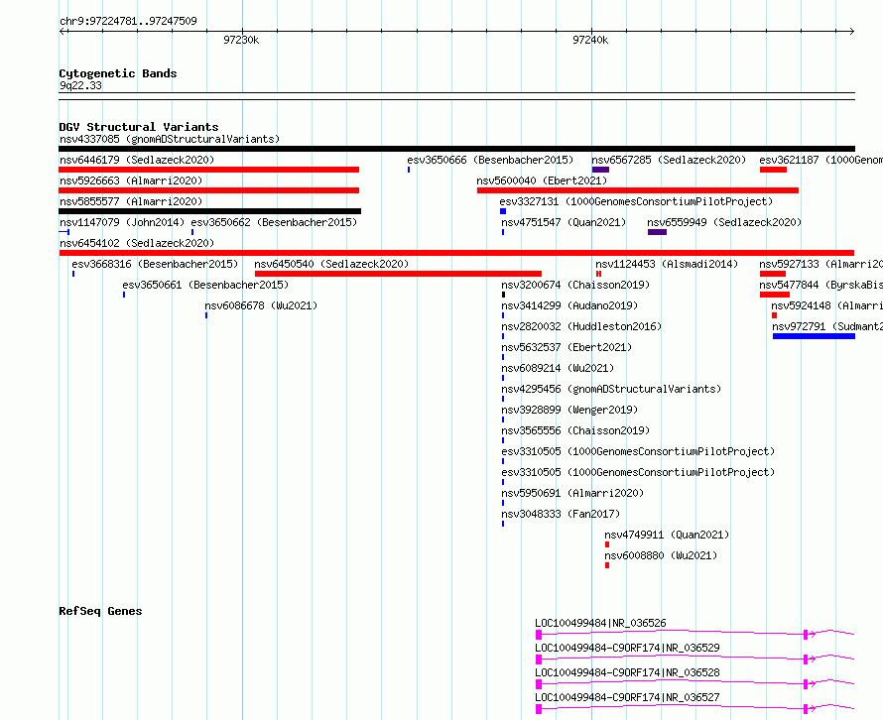Screen dimensions: 883x720
Task: Click the 97240k ruler tick label
Action: click(x=590, y=40)
